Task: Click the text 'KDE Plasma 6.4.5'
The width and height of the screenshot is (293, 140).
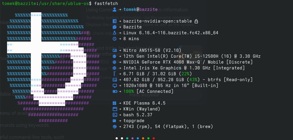Action: pos(144,103)
